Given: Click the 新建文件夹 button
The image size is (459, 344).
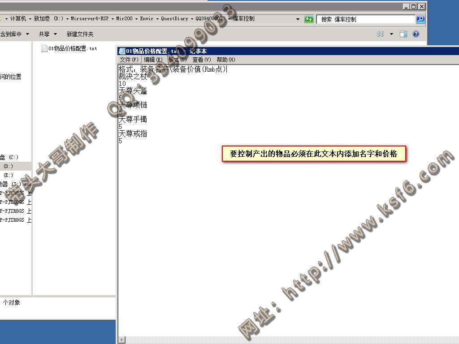Looking at the screenshot, I should click(80, 34).
